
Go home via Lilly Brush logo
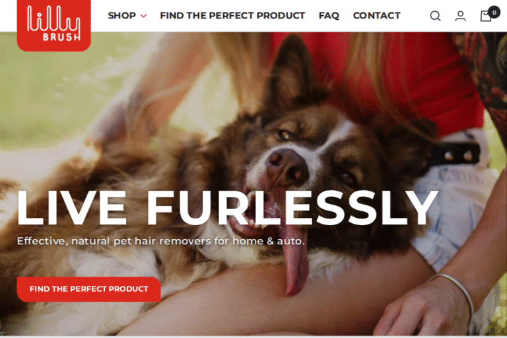click(53, 24)
